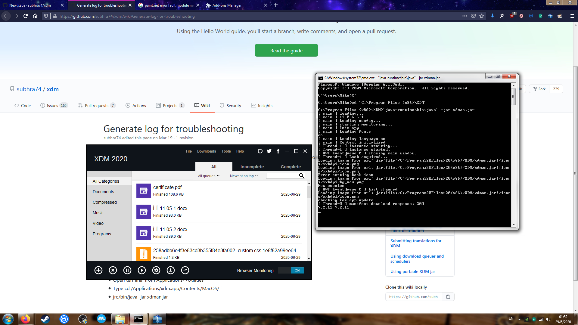
Task: Switch to the Complete tab in XDM
Action: tap(291, 167)
